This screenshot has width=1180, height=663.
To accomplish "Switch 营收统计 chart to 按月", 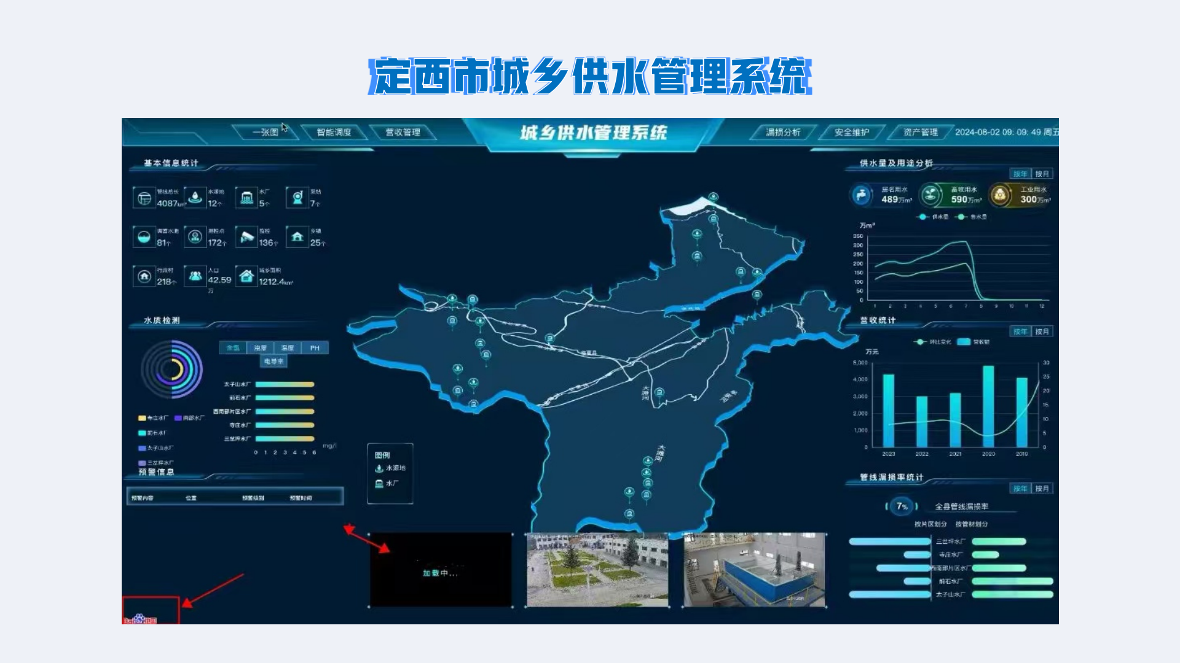I will (1042, 331).
